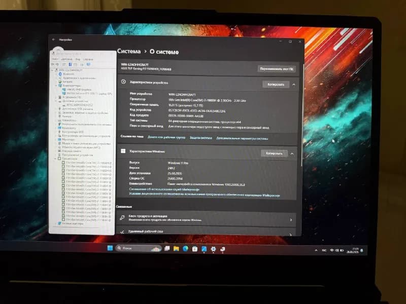Copy device specs with Копировать button

click(x=276, y=85)
